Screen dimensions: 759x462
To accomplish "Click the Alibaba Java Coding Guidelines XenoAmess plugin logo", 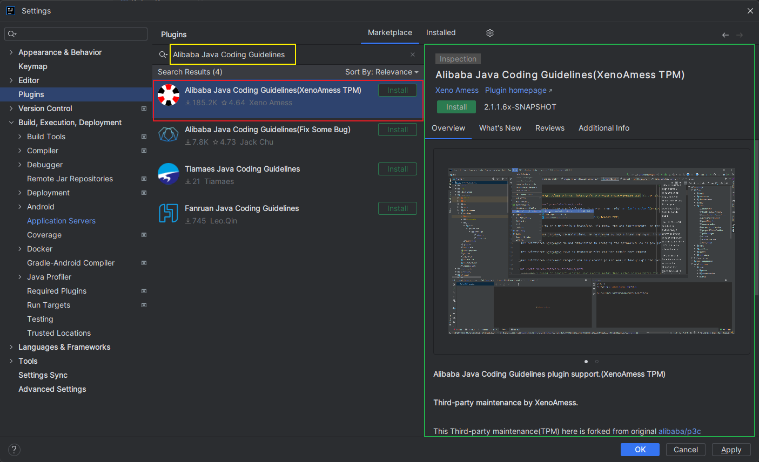I will (169, 95).
